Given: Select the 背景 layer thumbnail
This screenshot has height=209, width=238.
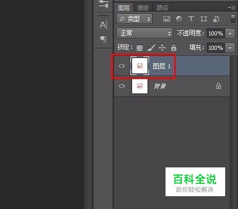Looking at the screenshot, I should [140, 86].
